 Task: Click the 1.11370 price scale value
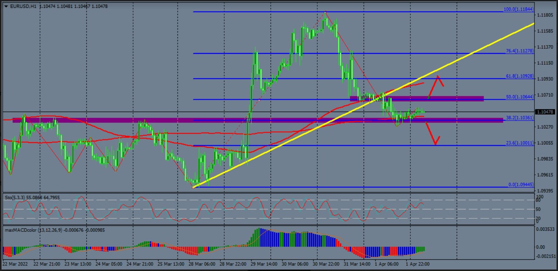pos(545,47)
